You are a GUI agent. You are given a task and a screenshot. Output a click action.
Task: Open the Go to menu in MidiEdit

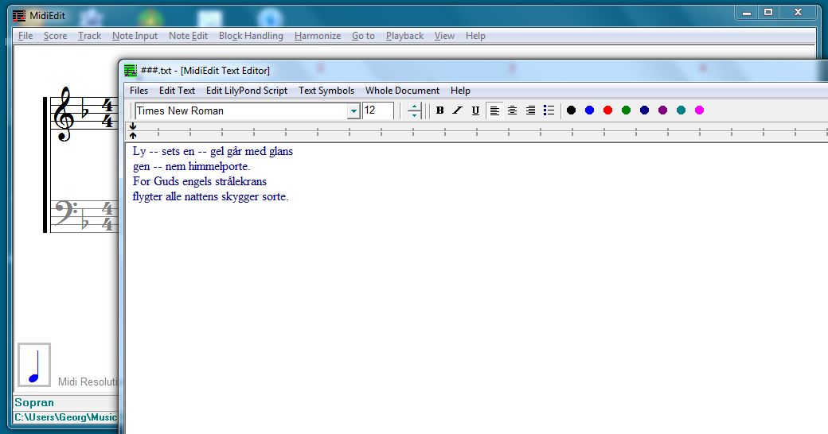pyautogui.click(x=363, y=36)
